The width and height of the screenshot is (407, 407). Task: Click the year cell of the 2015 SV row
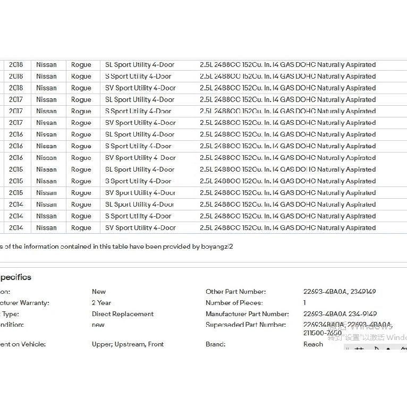[x=16, y=193]
